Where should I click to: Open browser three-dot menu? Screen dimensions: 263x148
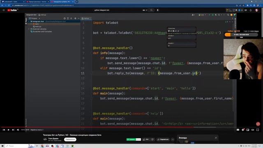(261, 5)
